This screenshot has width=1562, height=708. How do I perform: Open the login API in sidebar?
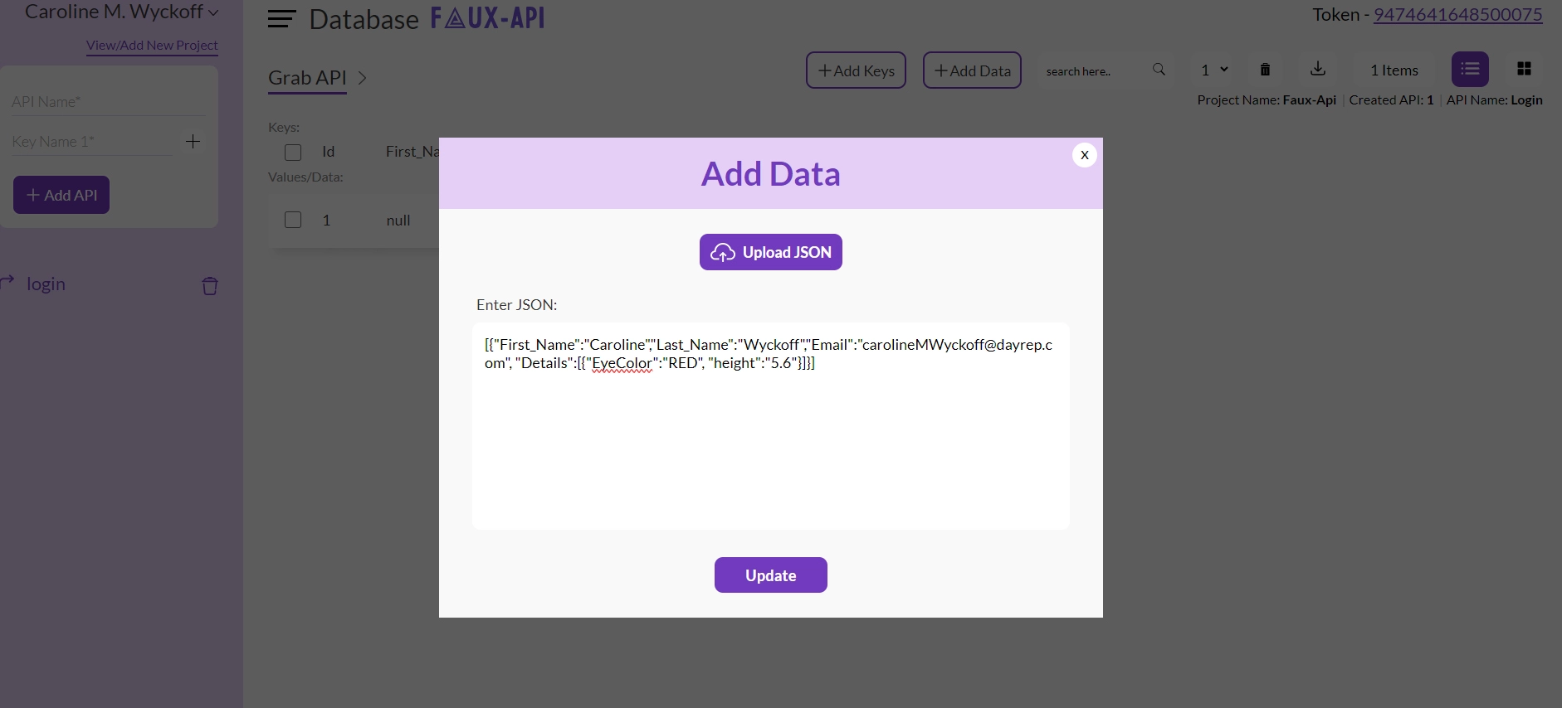[46, 284]
